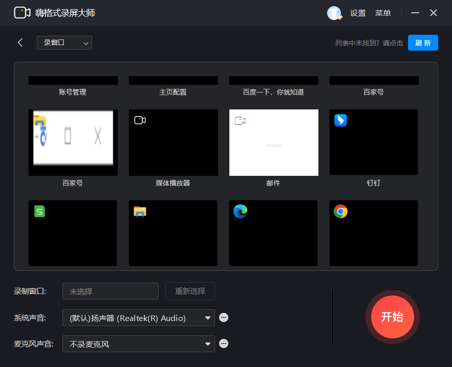
Task: Open the 录窗口 recording mode dropdown
Action: tap(64, 43)
